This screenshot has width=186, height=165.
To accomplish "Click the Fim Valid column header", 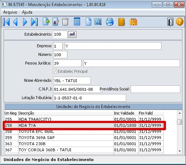I will 151,113.
